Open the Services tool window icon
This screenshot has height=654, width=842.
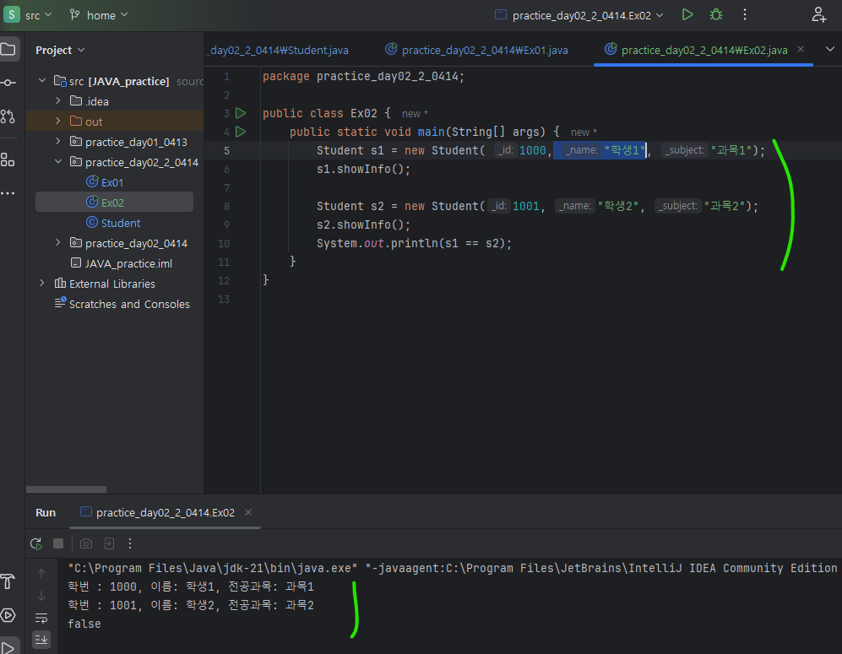pos(8,615)
